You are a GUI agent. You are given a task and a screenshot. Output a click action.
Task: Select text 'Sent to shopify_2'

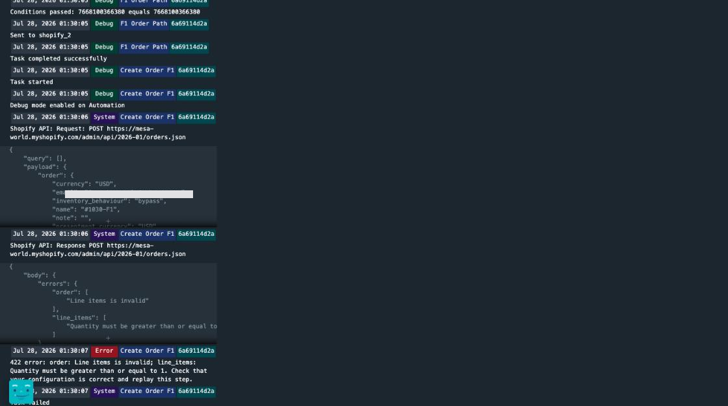click(x=40, y=35)
